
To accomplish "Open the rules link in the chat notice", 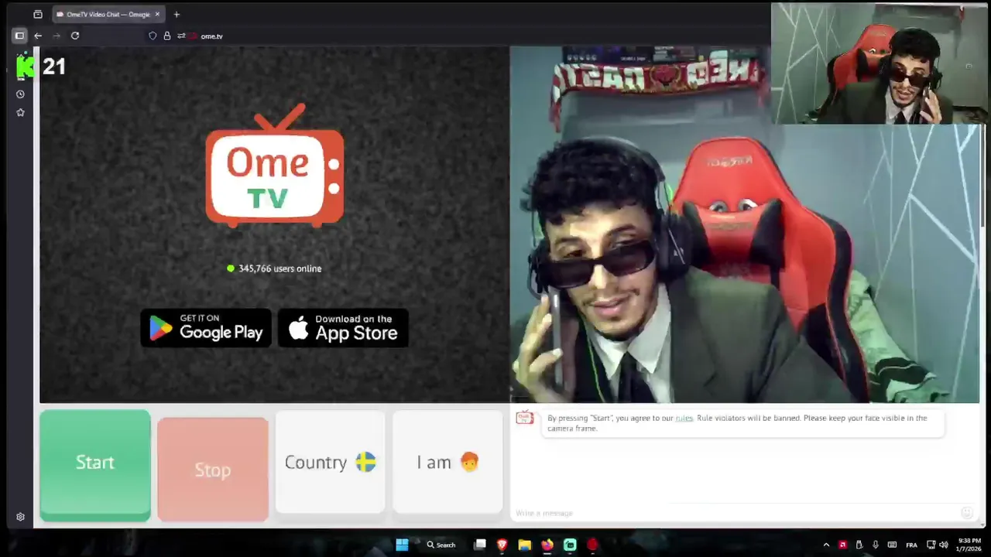I will tap(684, 418).
